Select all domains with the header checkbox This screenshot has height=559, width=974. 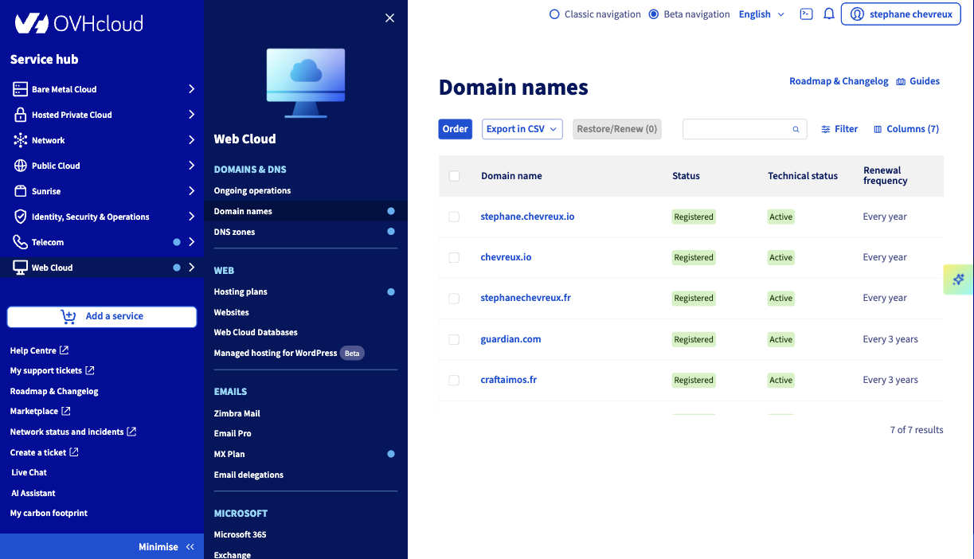click(x=454, y=176)
